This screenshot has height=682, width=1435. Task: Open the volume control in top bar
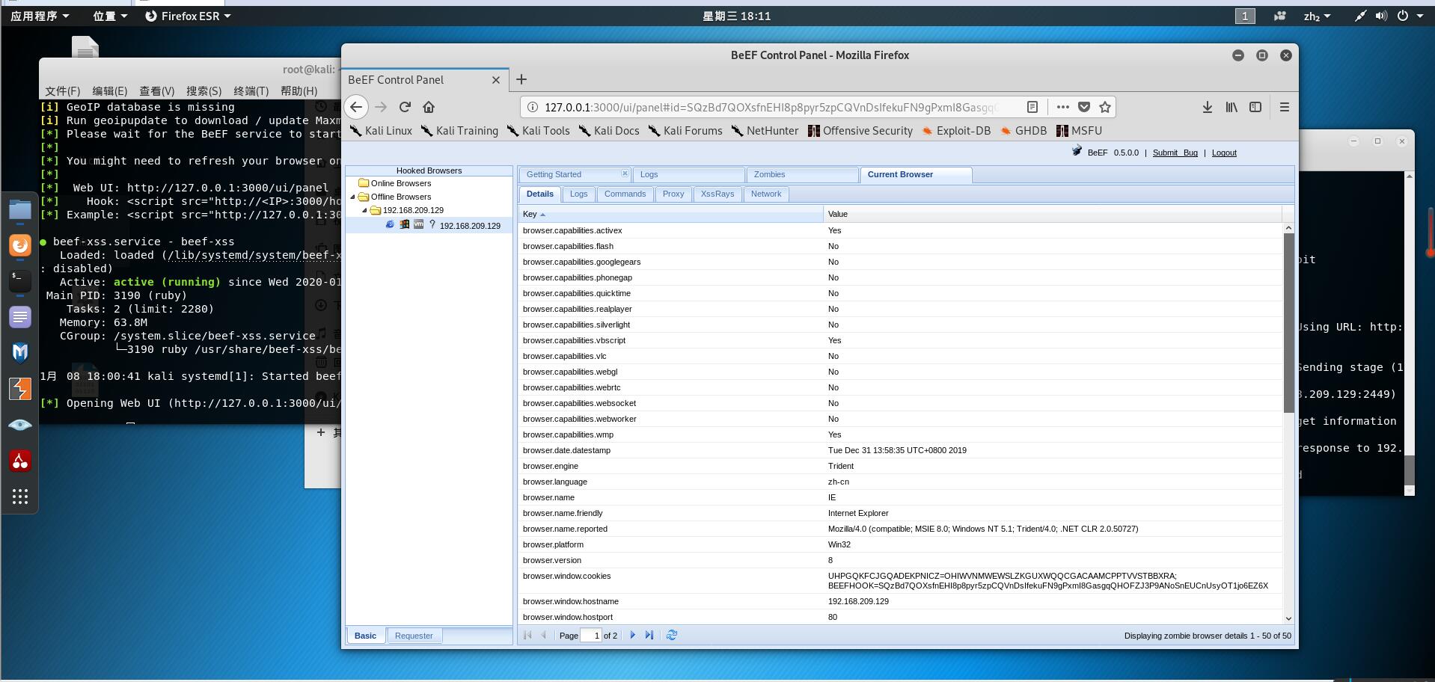tap(1381, 16)
